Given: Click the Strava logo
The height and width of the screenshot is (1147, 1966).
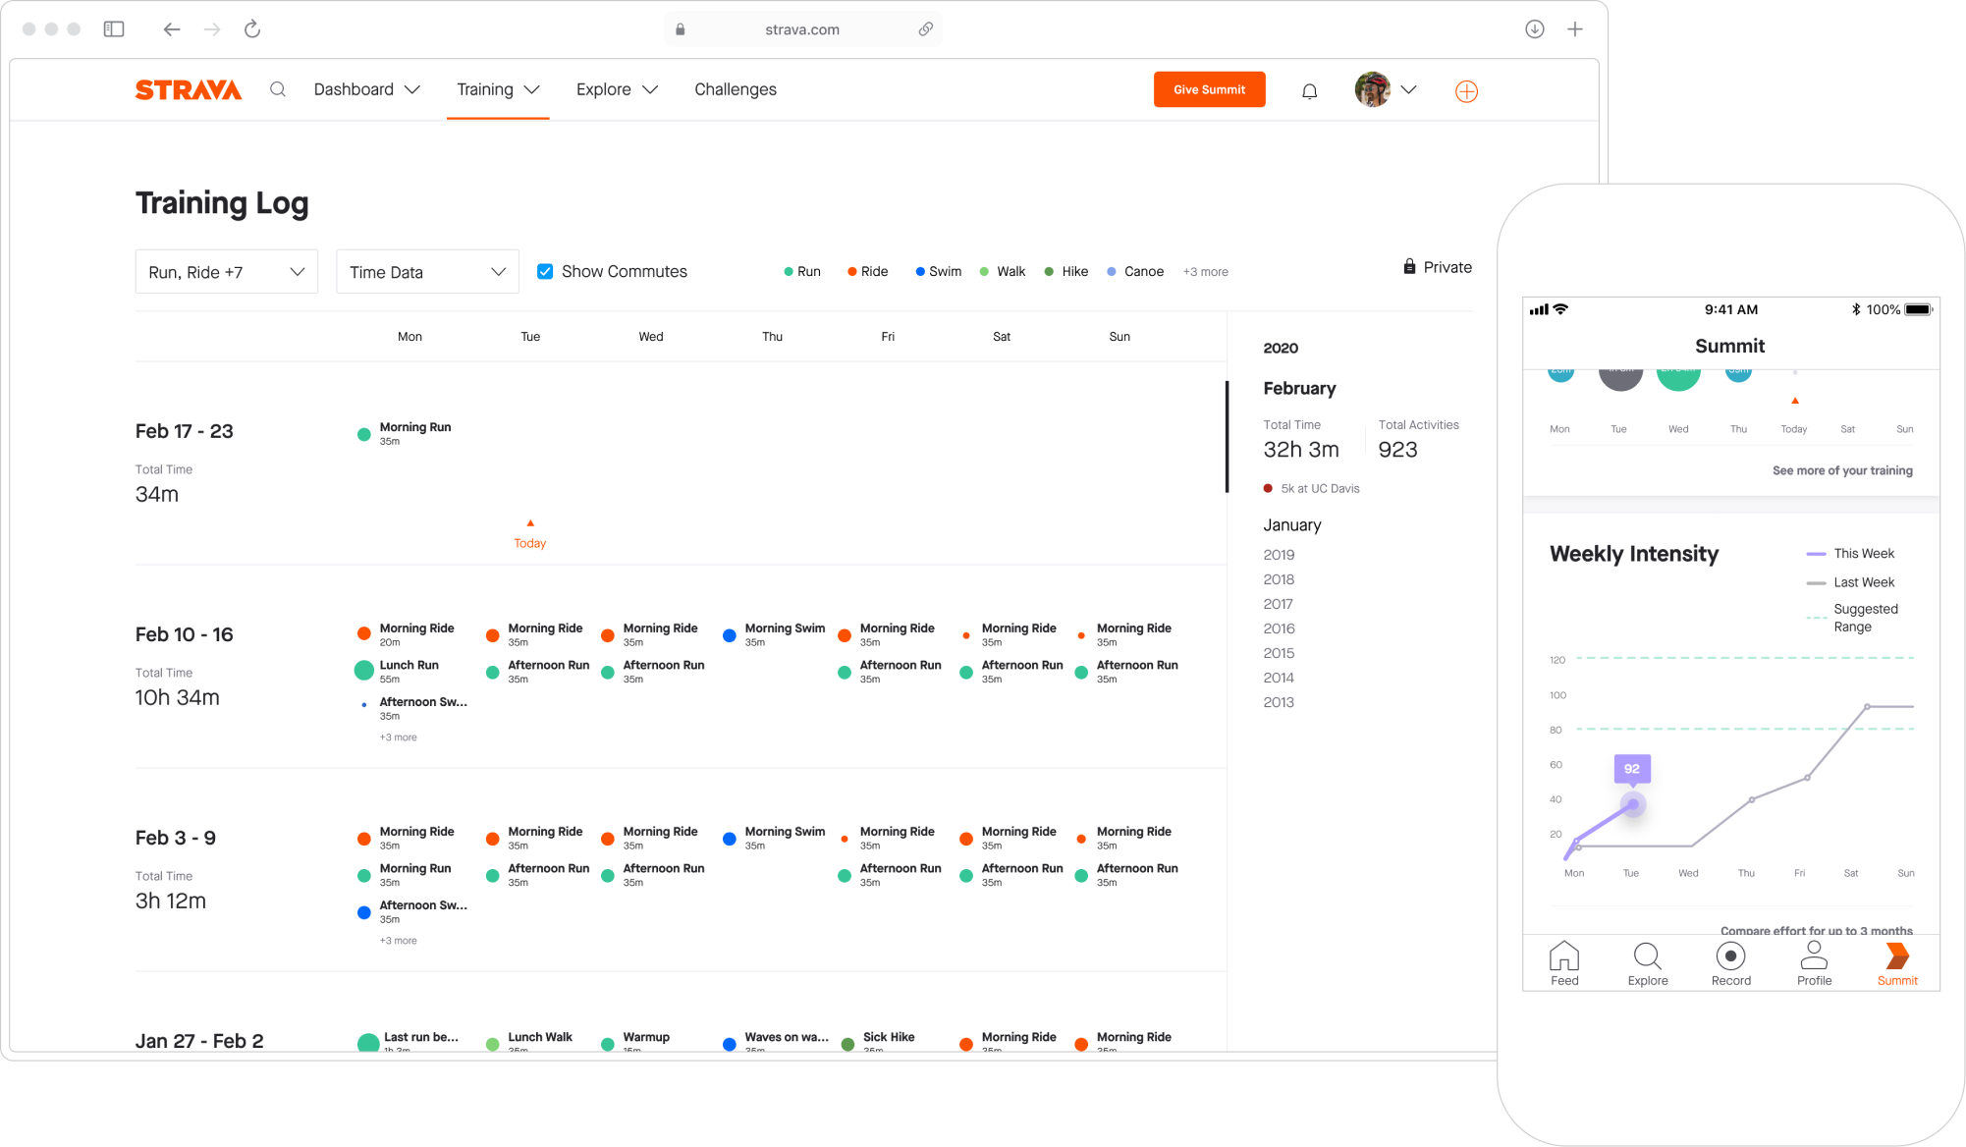Looking at the screenshot, I should click(x=189, y=90).
